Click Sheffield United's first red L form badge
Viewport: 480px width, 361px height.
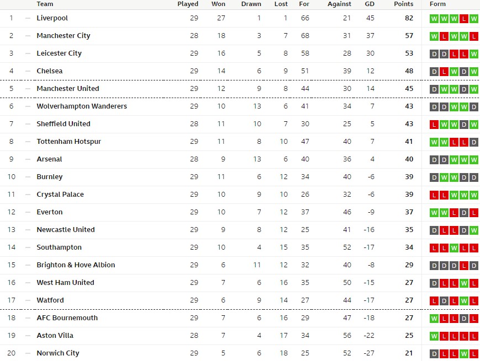(434, 125)
